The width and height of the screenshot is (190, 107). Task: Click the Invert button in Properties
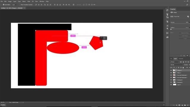tap(185, 38)
